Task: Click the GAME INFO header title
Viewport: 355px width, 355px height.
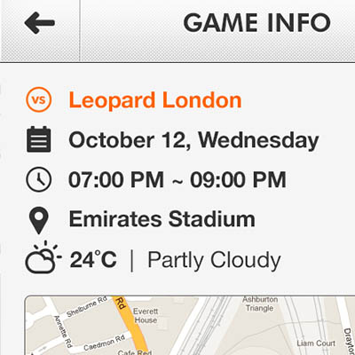Action: [x=256, y=23]
